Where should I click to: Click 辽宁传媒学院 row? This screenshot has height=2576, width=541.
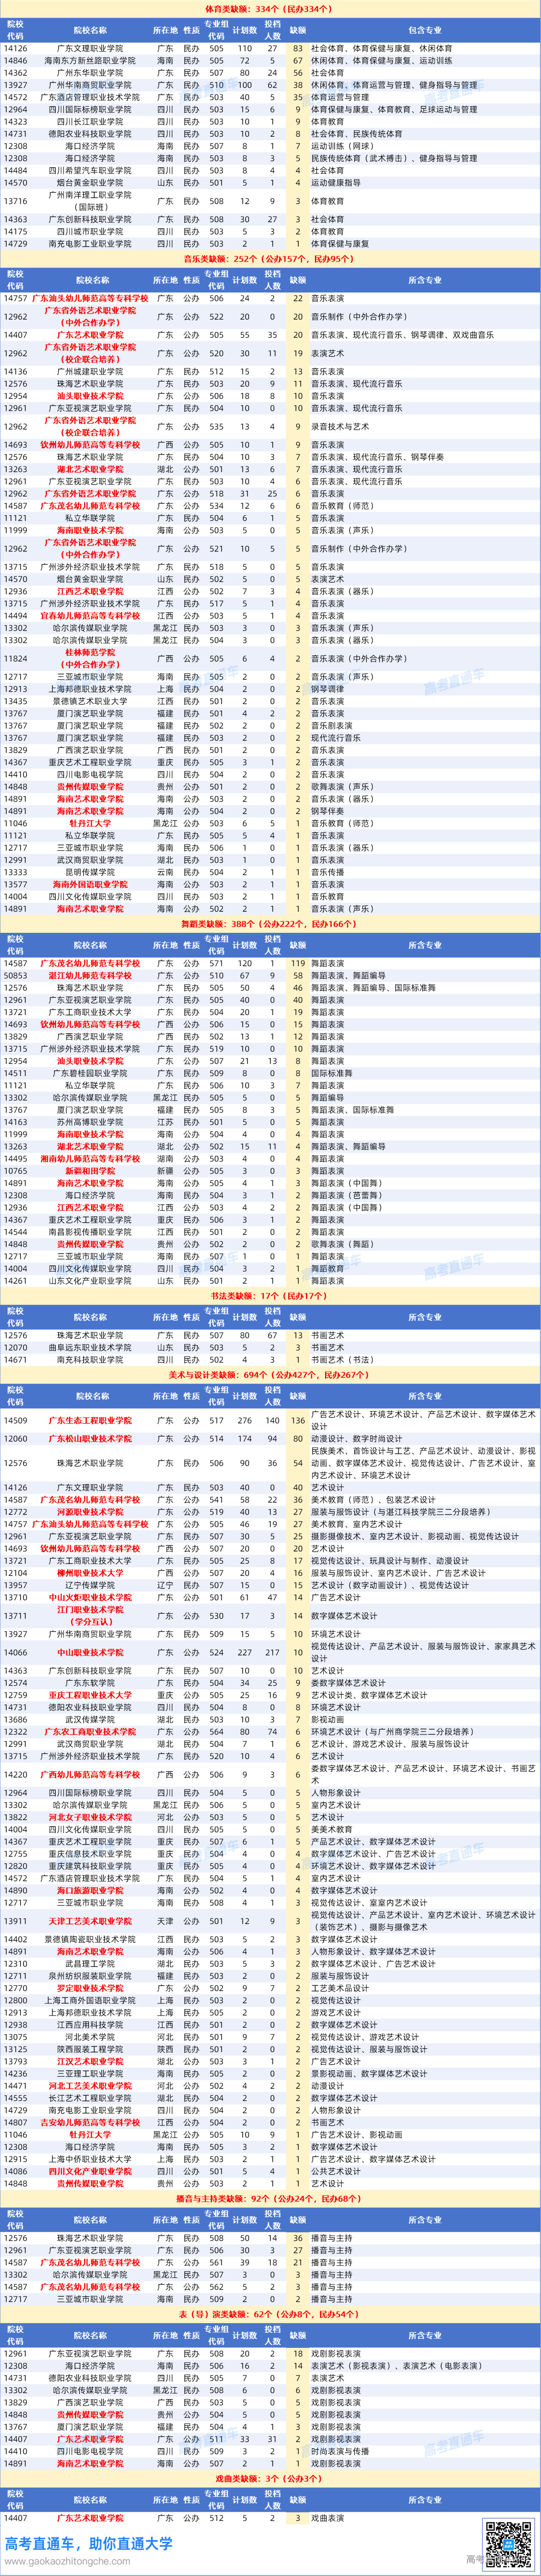[x=270, y=1585]
